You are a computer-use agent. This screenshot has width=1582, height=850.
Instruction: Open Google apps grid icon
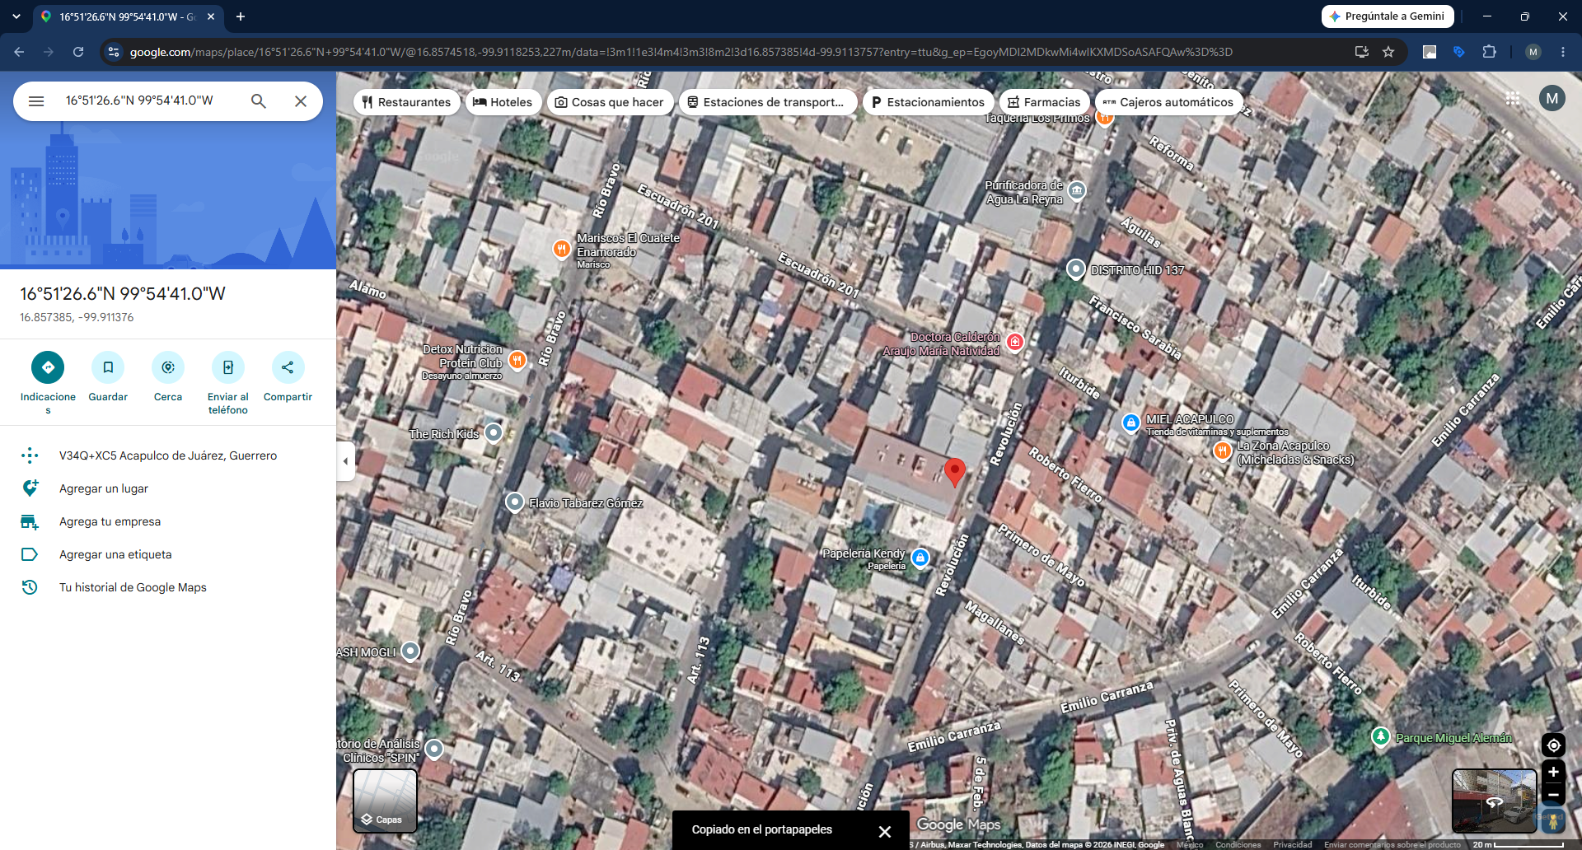tap(1513, 99)
